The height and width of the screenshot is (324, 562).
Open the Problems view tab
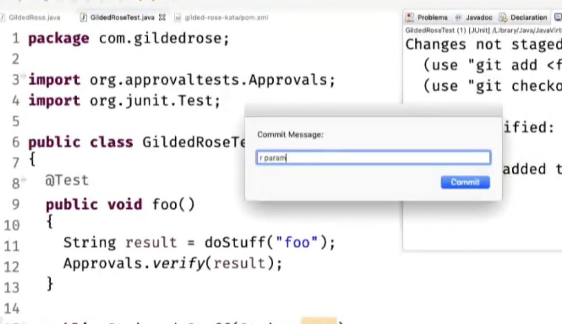pos(432,17)
